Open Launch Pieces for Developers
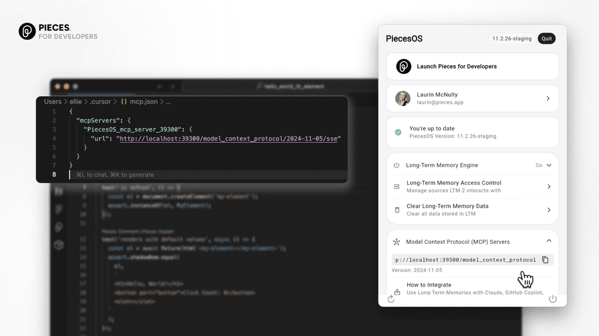 click(455, 66)
